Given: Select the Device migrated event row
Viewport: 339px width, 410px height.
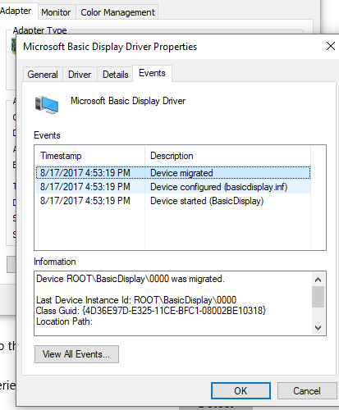Looking at the screenshot, I should tap(173, 173).
